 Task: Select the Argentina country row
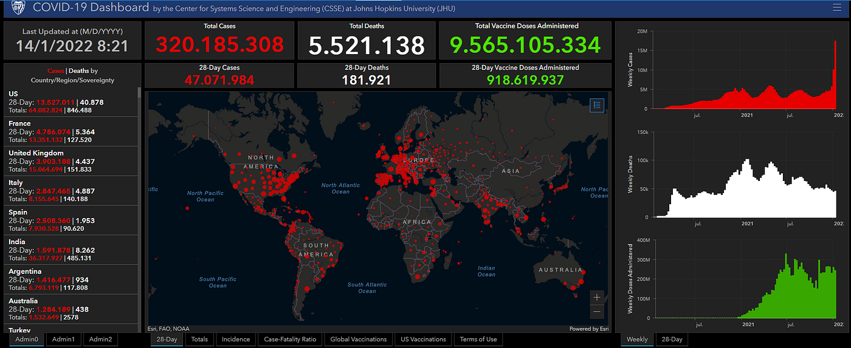pos(72,279)
